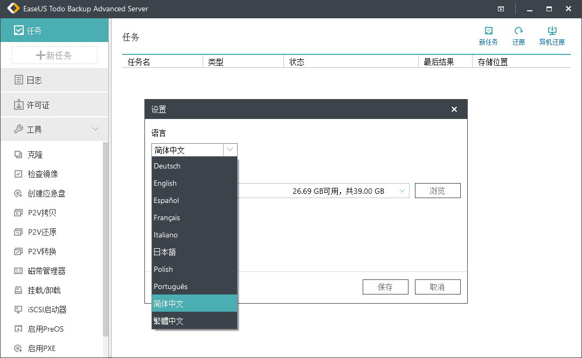Click the 工具 wrench icon
582x358 pixels.
click(18, 129)
